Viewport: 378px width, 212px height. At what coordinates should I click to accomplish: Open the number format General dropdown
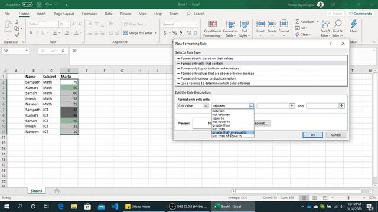196,24
